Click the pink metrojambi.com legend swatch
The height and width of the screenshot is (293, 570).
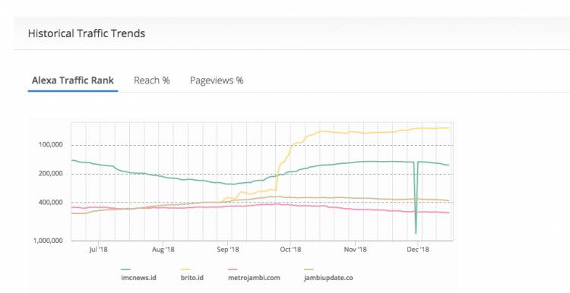(233, 269)
